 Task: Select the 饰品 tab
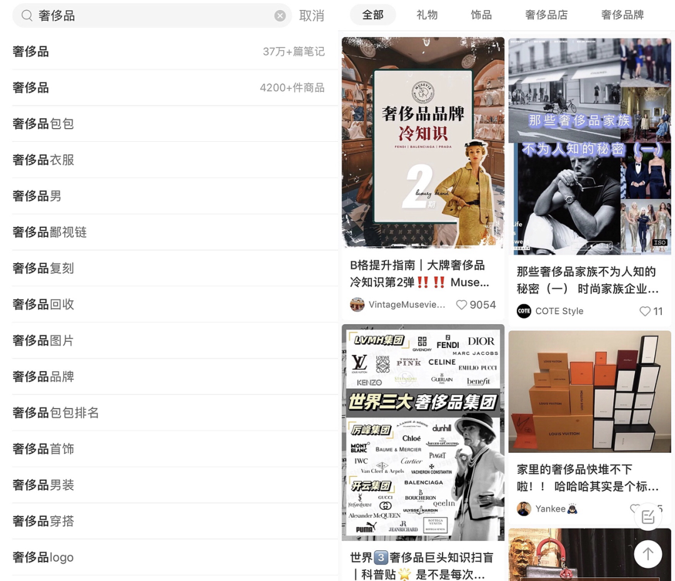click(481, 14)
